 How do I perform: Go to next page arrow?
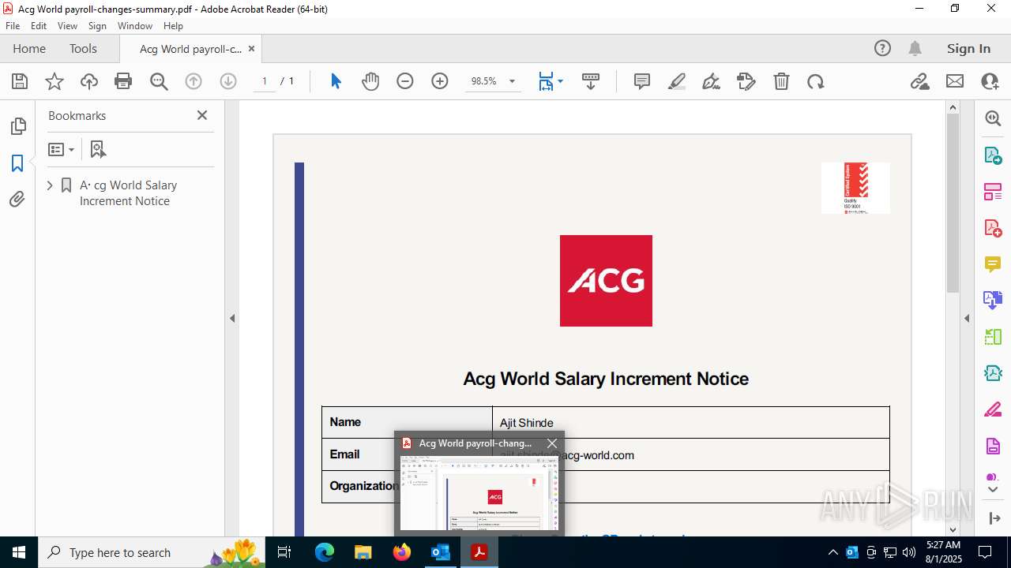tap(228, 81)
